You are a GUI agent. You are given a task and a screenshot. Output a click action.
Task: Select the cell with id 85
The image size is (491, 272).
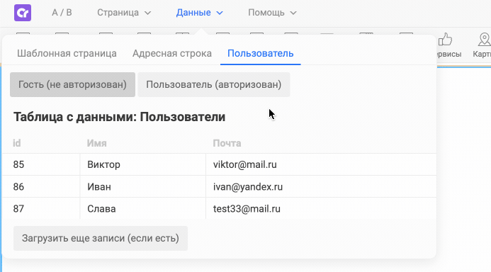(x=41, y=164)
